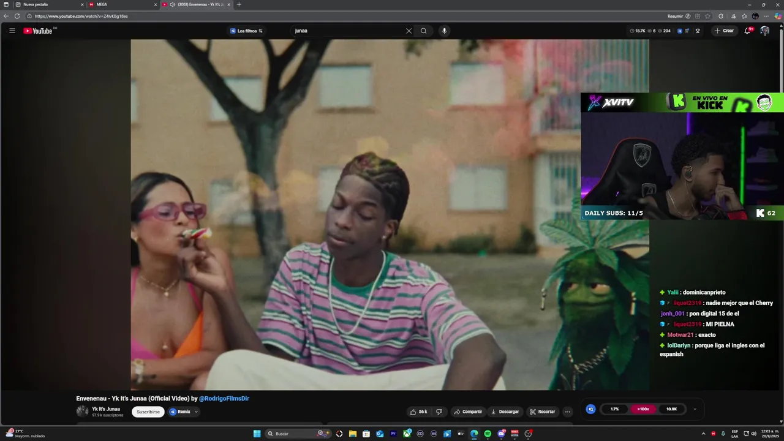Screen dimensions: 784x441
Task: Click the 18.7K views stat in header
Action: (x=638, y=31)
